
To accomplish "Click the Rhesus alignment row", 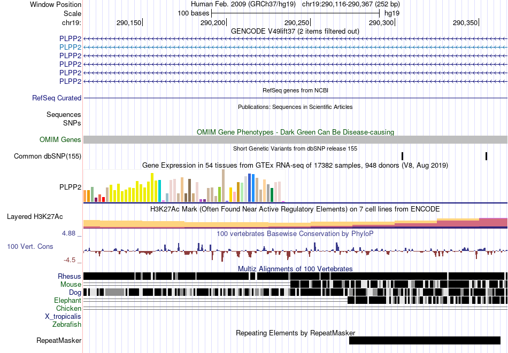I will pos(295,276).
